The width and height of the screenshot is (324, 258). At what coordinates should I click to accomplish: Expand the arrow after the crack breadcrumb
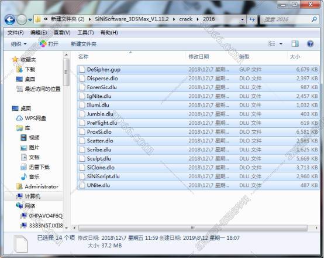click(198, 19)
